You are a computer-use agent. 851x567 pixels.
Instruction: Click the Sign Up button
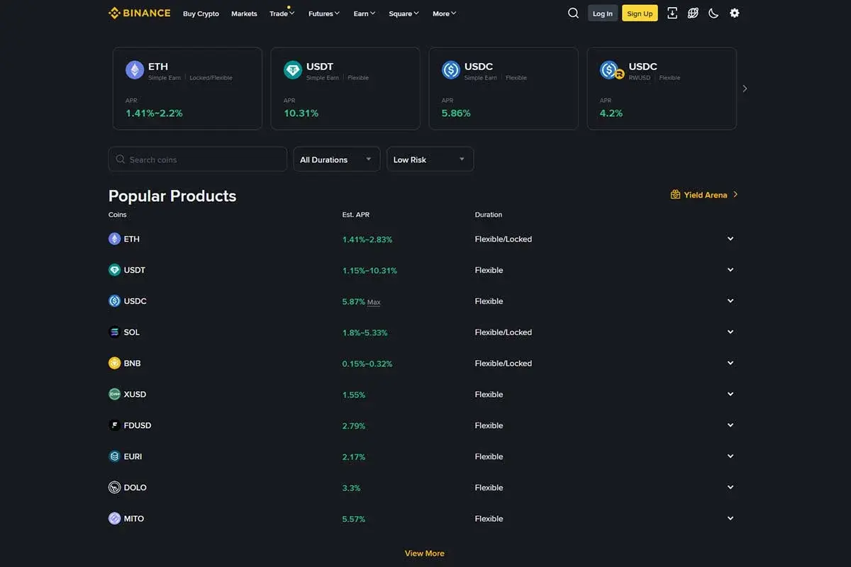pyautogui.click(x=640, y=13)
